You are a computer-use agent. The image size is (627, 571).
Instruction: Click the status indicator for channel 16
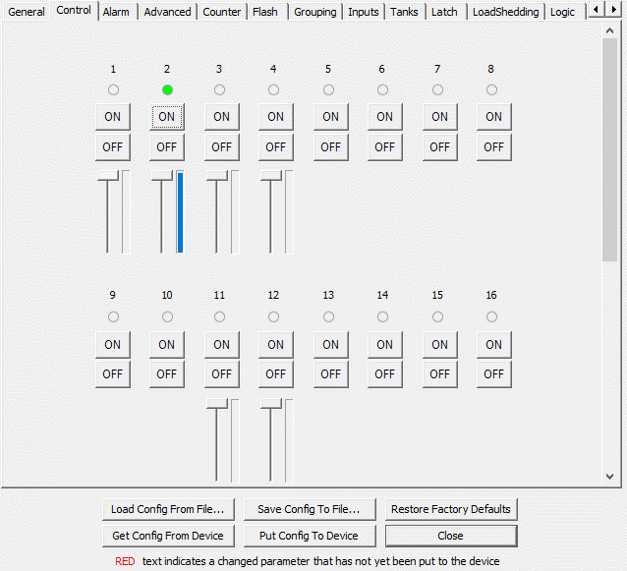coord(491,317)
